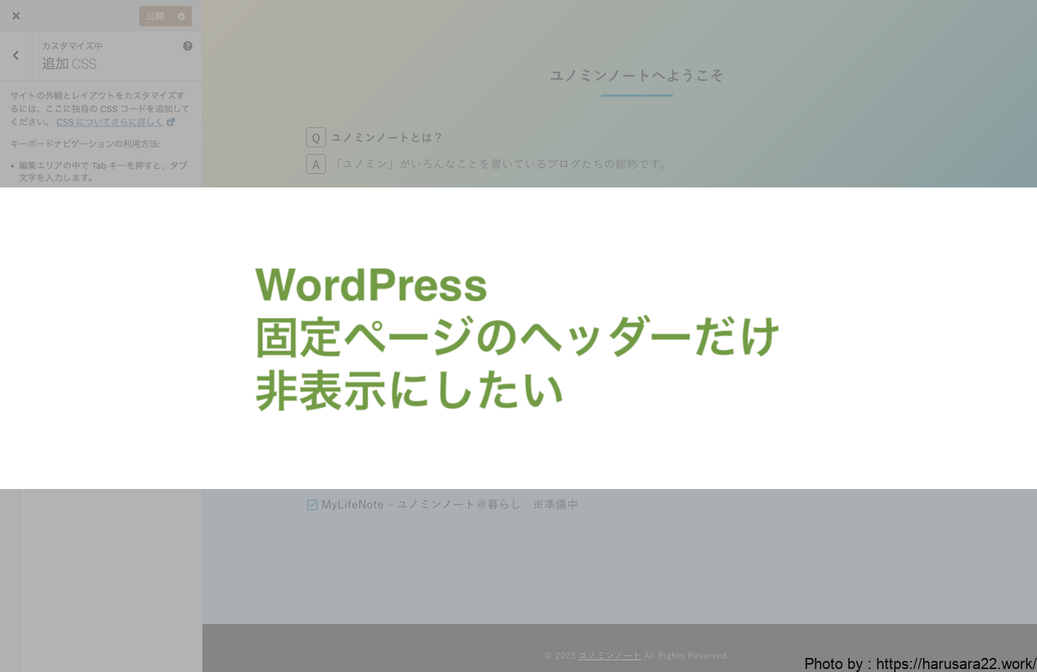Image resolution: width=1037 pixels, height=672 pixels.
Task: Click the blue underline below the welcome heading
Action: (x=636, y=96)
